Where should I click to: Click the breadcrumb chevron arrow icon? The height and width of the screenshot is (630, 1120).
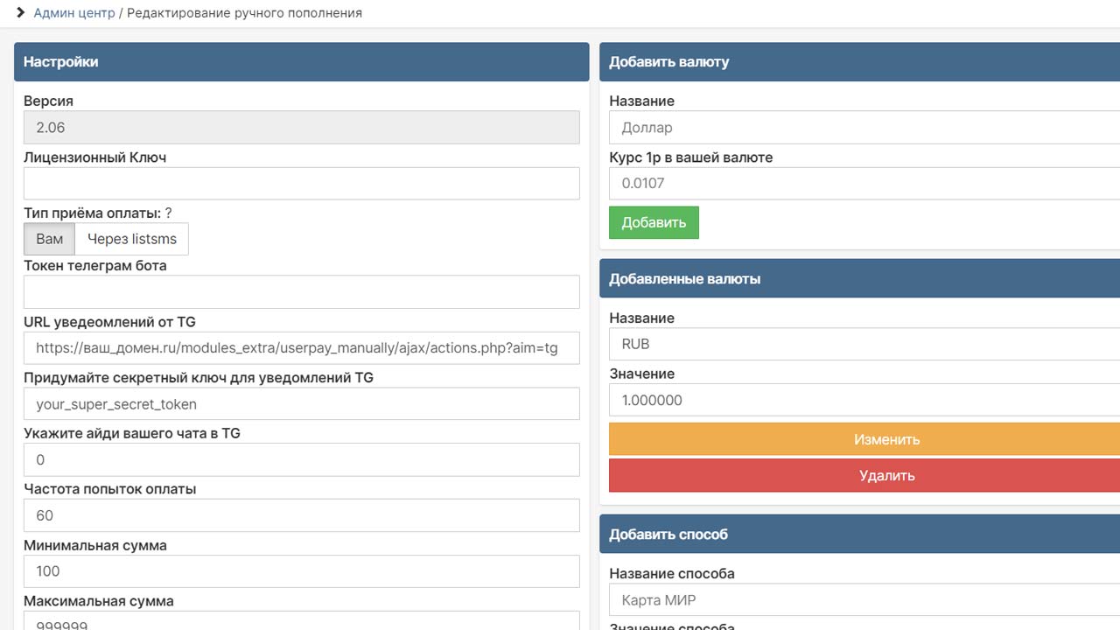21,13
